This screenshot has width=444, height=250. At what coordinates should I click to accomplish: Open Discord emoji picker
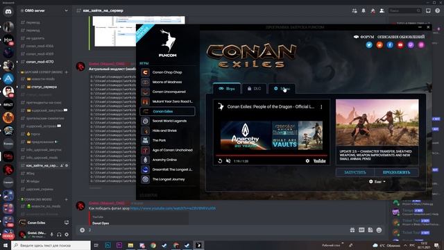[x=379, y=230]
